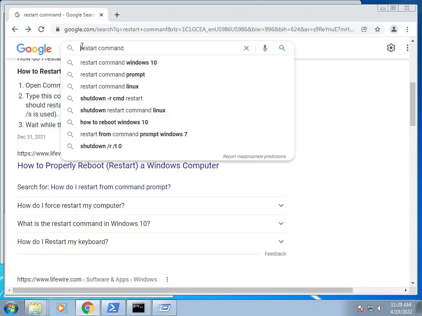Expand 'What is the restart command in Windows 10?'
This screenshot has height=316, width=422.
151,223
